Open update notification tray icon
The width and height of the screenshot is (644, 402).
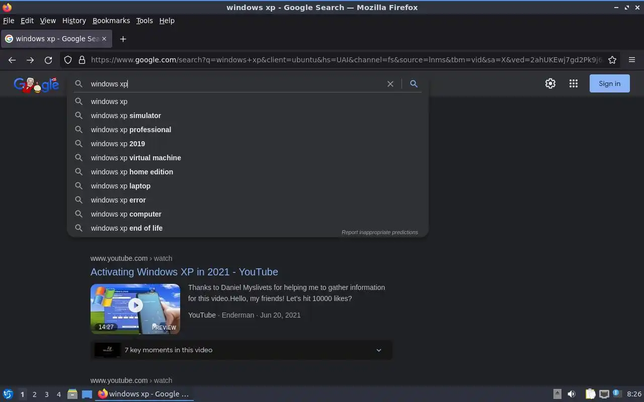pyautogui.click(x=617, y=393)
